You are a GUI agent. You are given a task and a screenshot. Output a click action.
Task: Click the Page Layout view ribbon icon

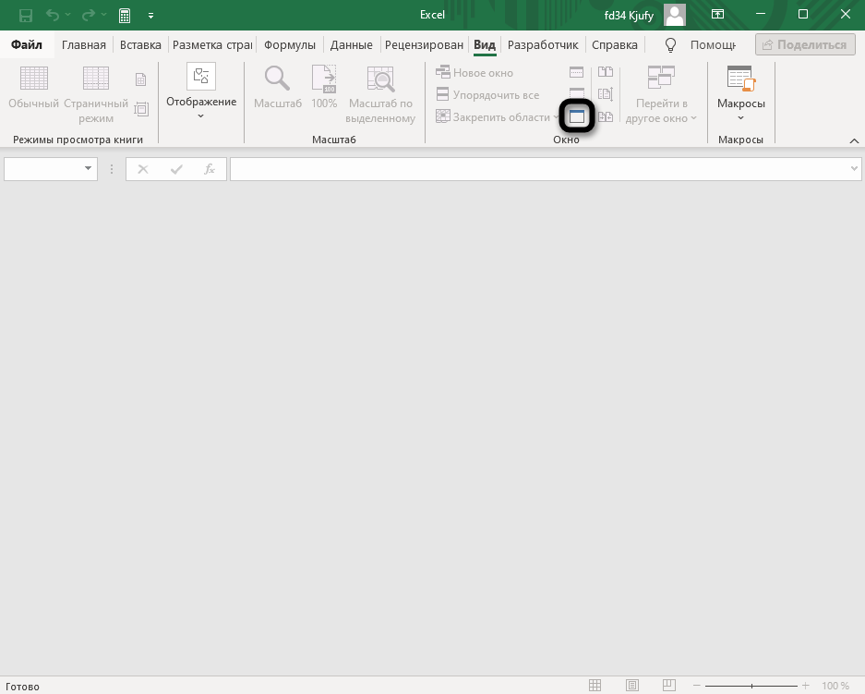point(140,79)
